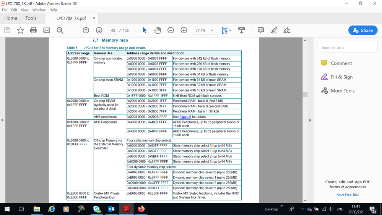This screenshot has height=215, width=382.
Task: Open Skype from the taskbar
Action: pyautogui.click(x=96, y=209)
